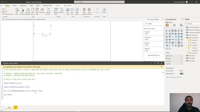Collapse the sales order_items table

[185, 38]
